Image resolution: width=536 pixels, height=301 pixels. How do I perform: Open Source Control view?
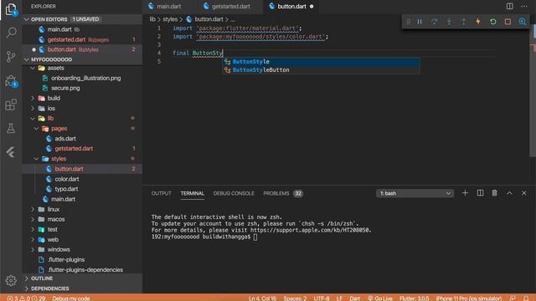click(x=11, y=57)
